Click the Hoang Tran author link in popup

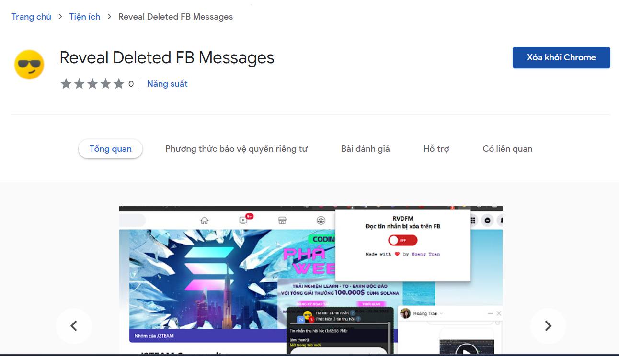pyautogui.click(x=425, y=254)
